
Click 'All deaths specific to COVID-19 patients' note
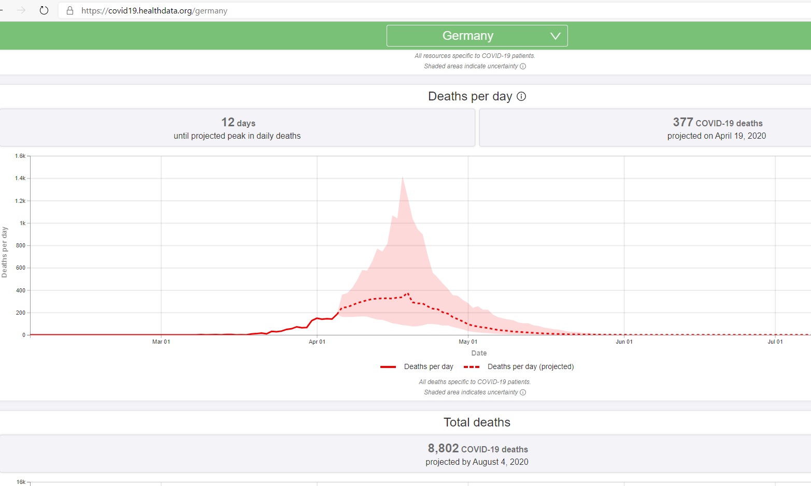point(475,382)
